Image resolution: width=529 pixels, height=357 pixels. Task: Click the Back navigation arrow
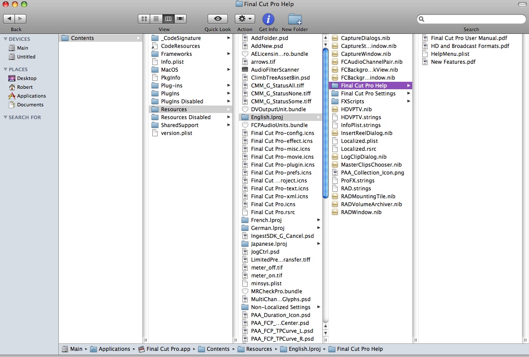tap(9, 19)
